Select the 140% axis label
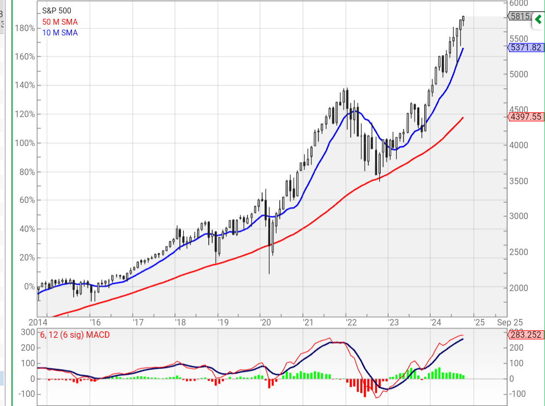This screenshot has height=406, width=545. [x=25, y=85]
